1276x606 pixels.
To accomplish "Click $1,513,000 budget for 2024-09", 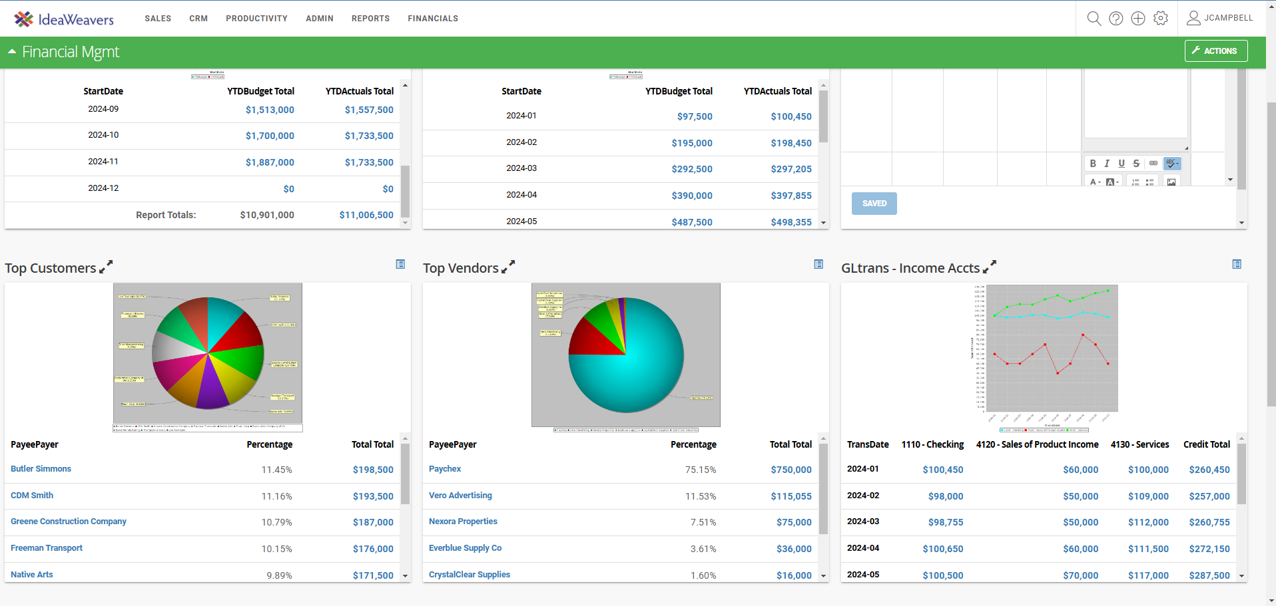I will coord(270,110).
